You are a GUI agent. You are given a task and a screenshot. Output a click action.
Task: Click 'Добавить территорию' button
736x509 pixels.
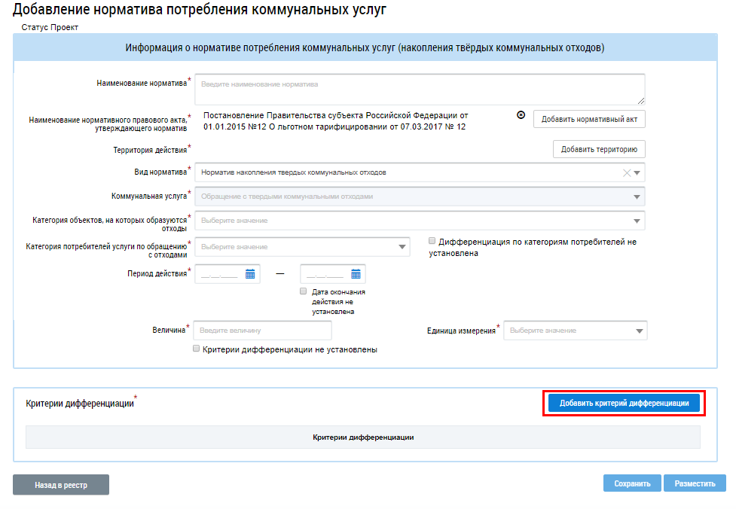pyautogui.click(x=599, y=149)
